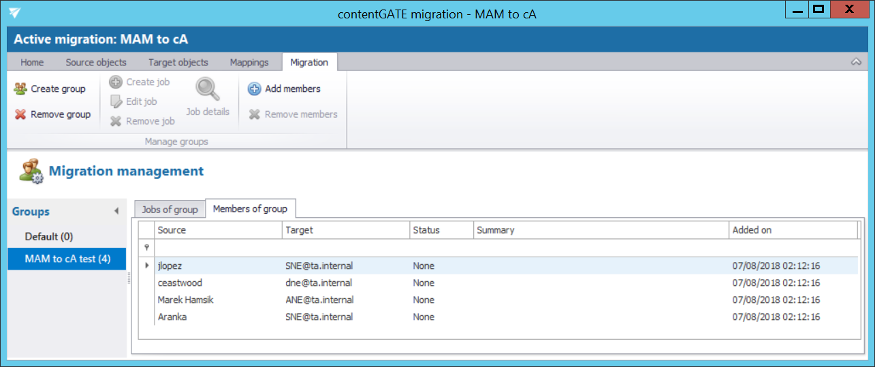
Task: Select the Marek Hamsik member row
Action: (185, 300)
